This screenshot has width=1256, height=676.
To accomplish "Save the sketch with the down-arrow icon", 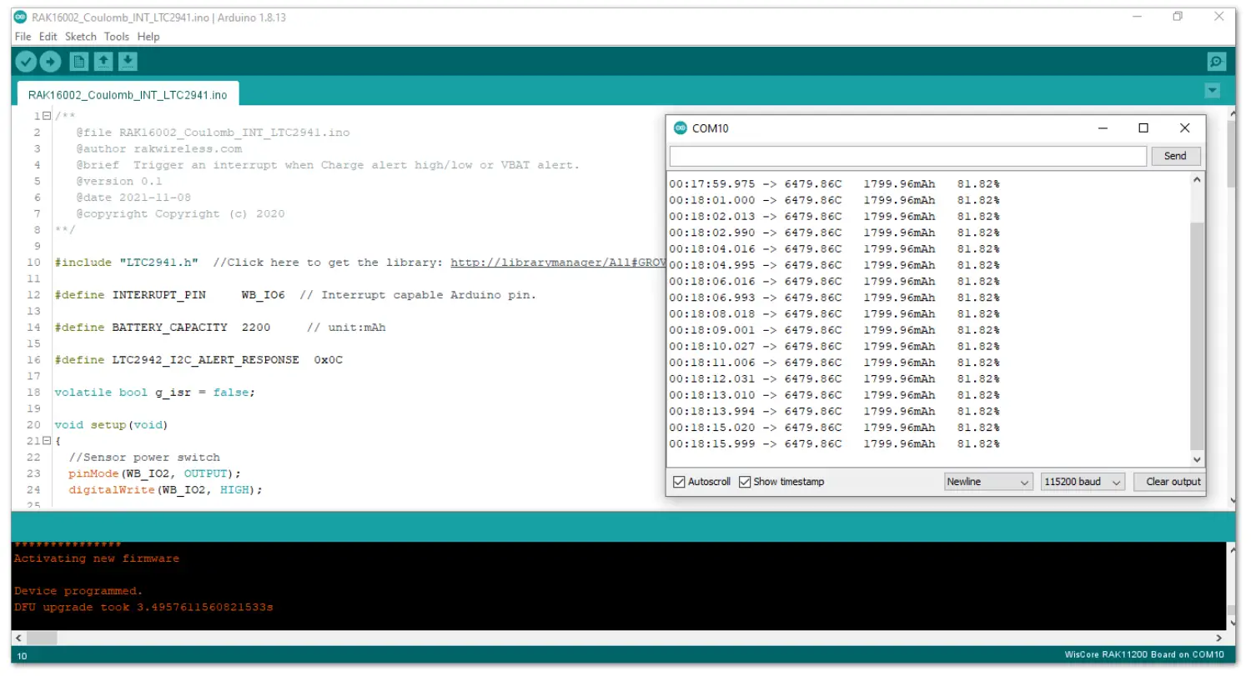I will (128, 61).
